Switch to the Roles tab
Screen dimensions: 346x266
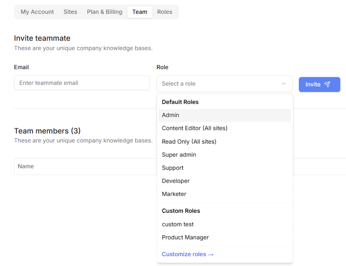[164, 12]
